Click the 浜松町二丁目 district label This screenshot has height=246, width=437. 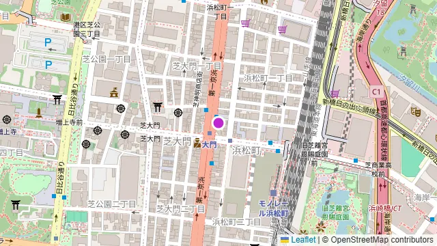[236, 222]
